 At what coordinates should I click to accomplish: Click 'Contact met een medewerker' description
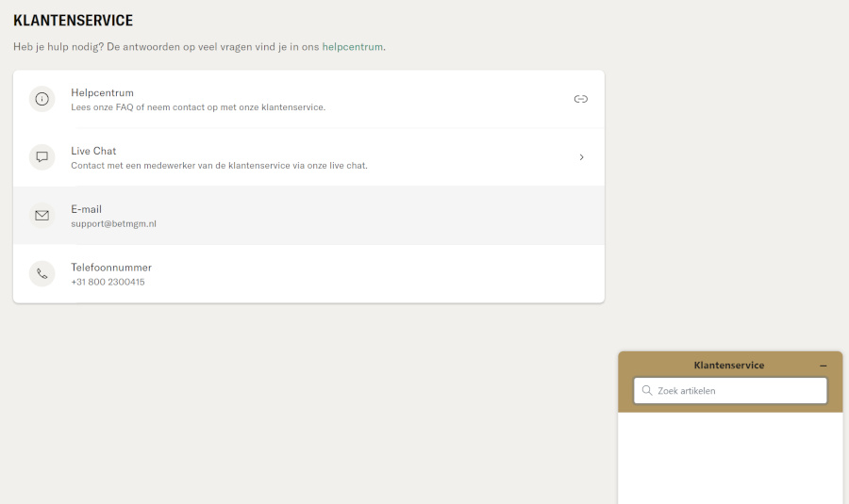pyautogui.click(x=219, y=166)
